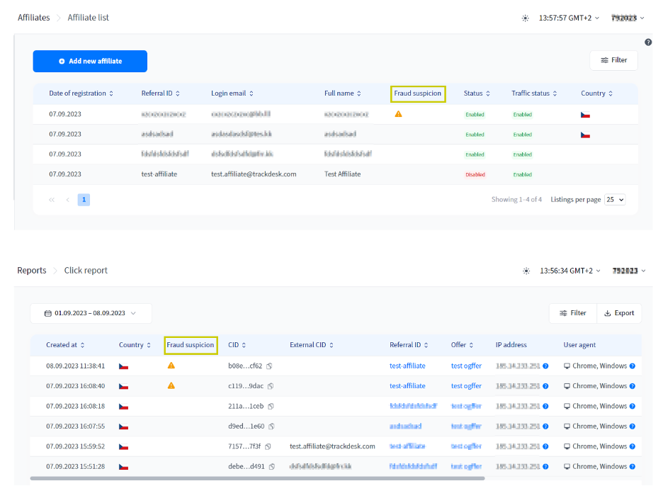Sort affiliate list by Country column
663x486 pixels.
point(596,94)
